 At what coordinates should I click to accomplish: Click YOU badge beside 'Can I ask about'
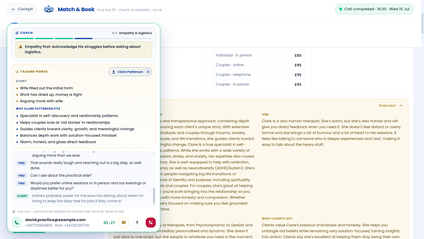(x=21, y=176)
